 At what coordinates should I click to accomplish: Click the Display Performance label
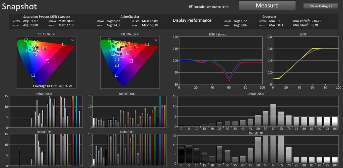pos(192,20)
